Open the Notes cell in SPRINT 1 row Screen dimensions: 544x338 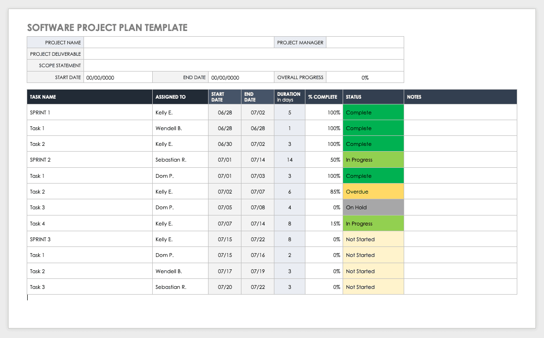pos(460,113)
